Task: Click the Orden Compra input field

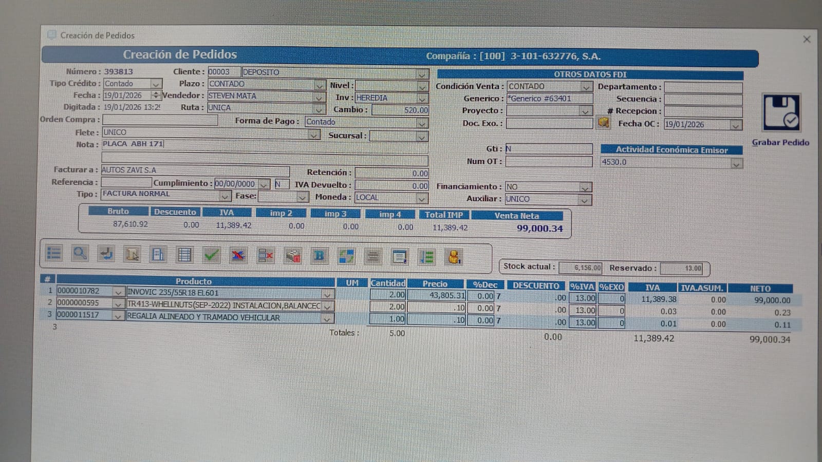Action: (160, 120)
